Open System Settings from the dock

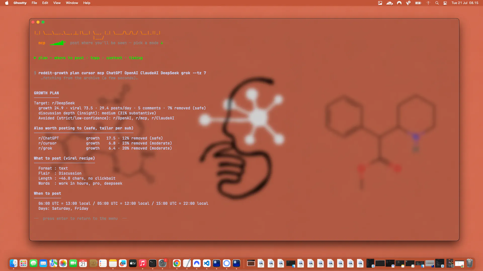click(x=163, y=263)
